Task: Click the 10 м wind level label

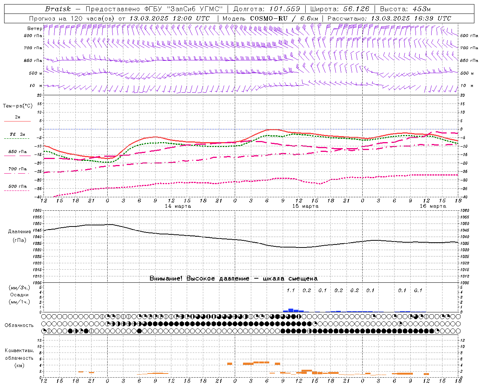Action: pos(36,85)
